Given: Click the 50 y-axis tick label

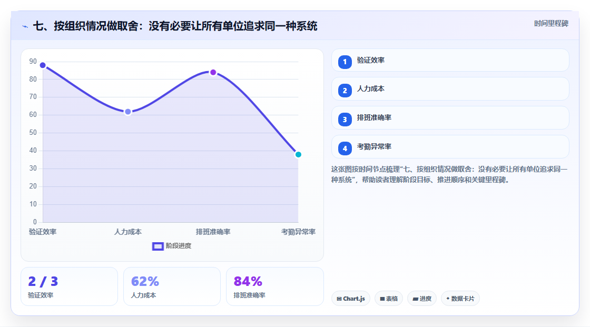Looking at the screenshot, I should (x=33, y=133).
